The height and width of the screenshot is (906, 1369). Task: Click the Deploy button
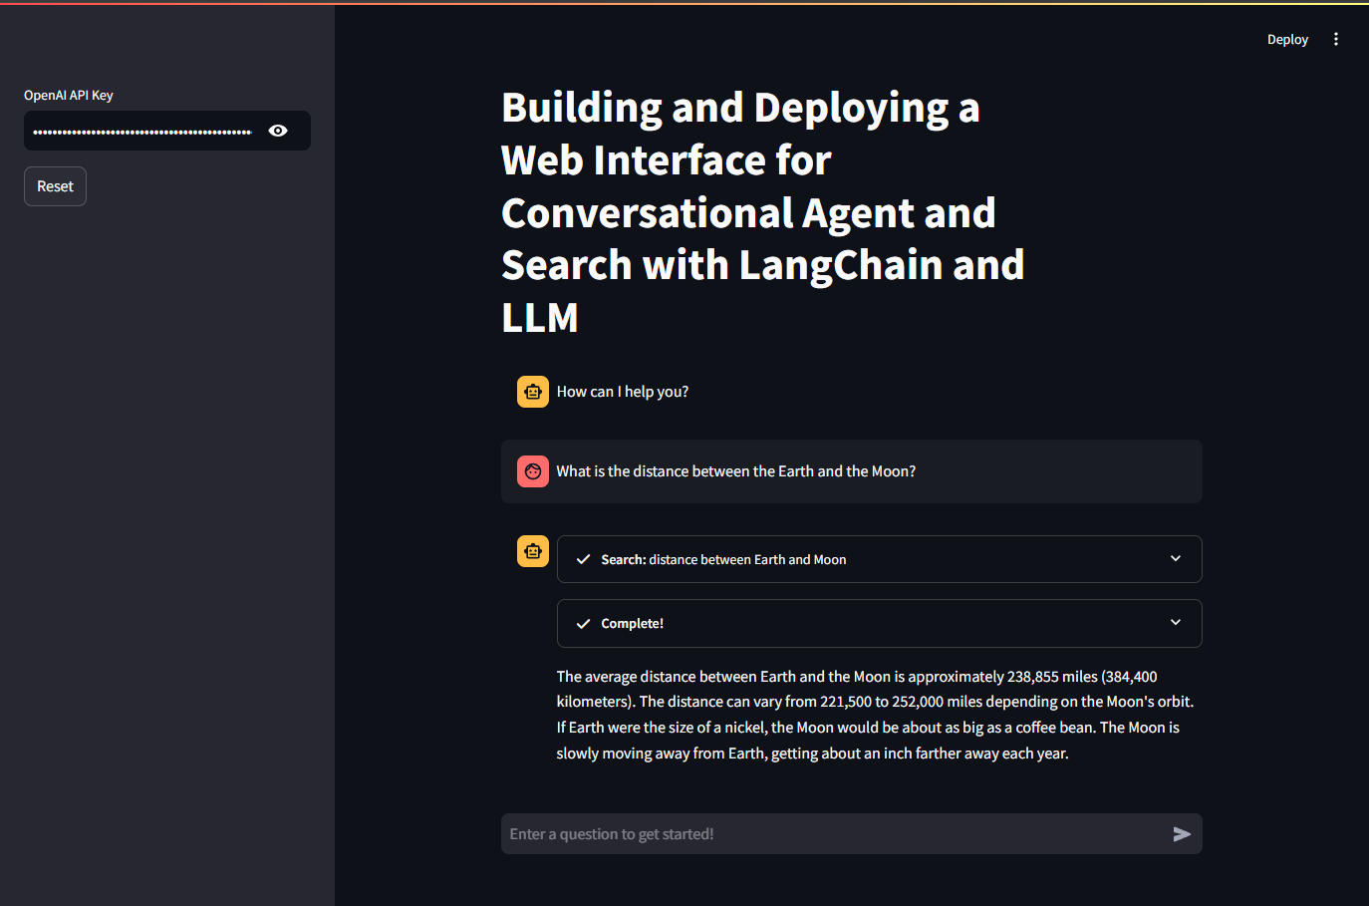[x=1287, y=40]
